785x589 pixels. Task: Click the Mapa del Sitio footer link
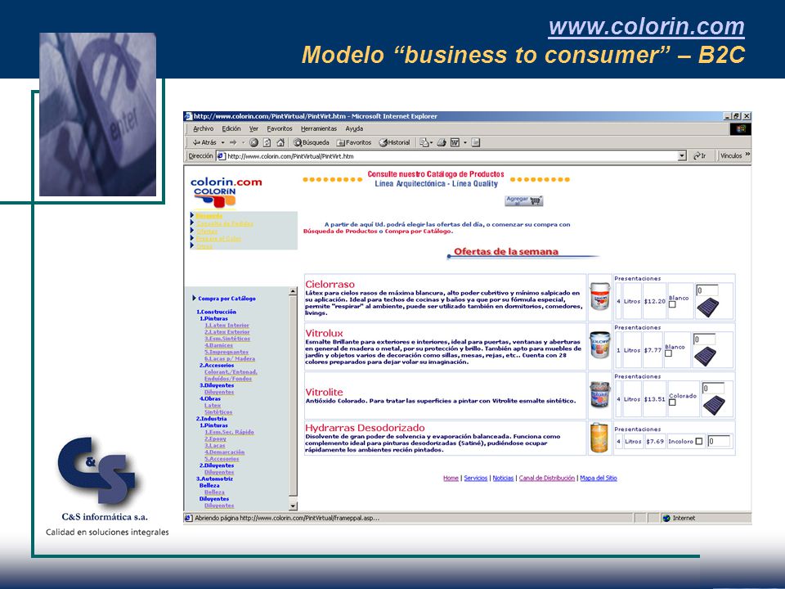click(x=599, y=479)
